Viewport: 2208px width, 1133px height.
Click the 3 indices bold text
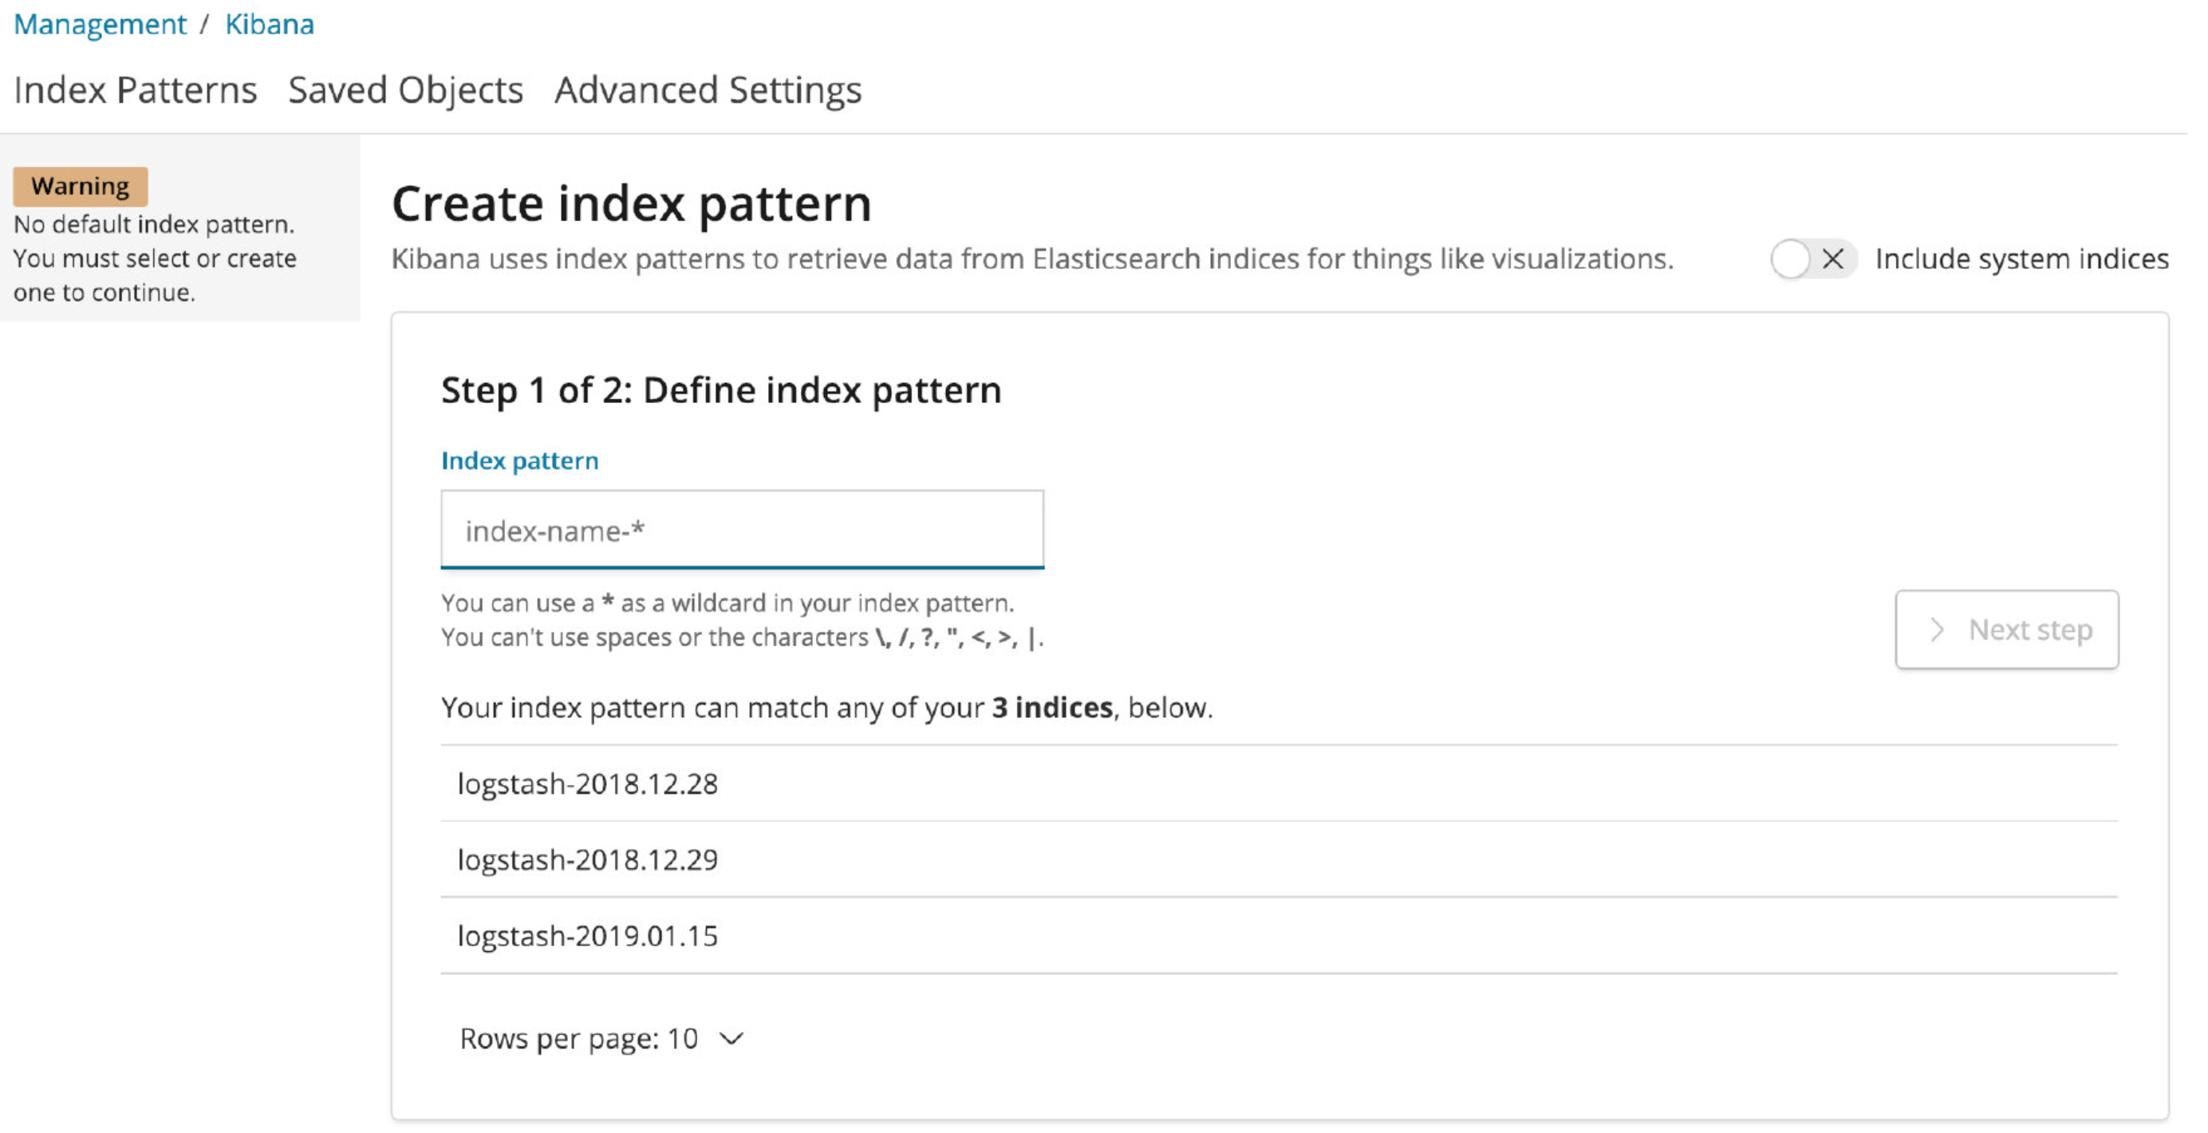pyautogui.click(x=1053, y=708)
